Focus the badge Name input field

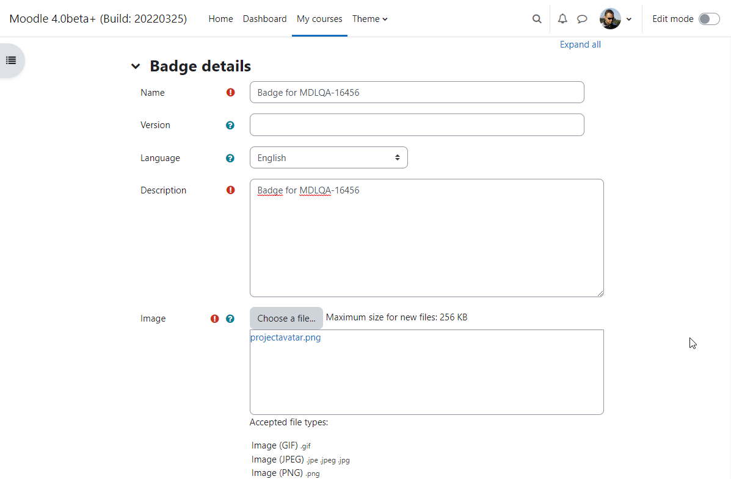coord(416,92)
